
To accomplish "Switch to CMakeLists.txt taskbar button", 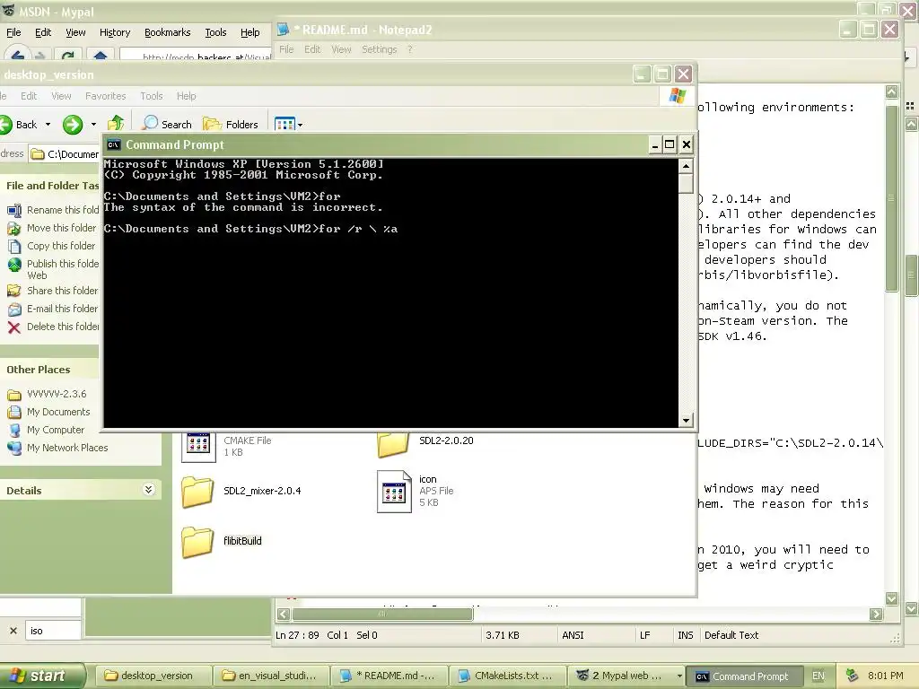I will [x=508, y=676].
